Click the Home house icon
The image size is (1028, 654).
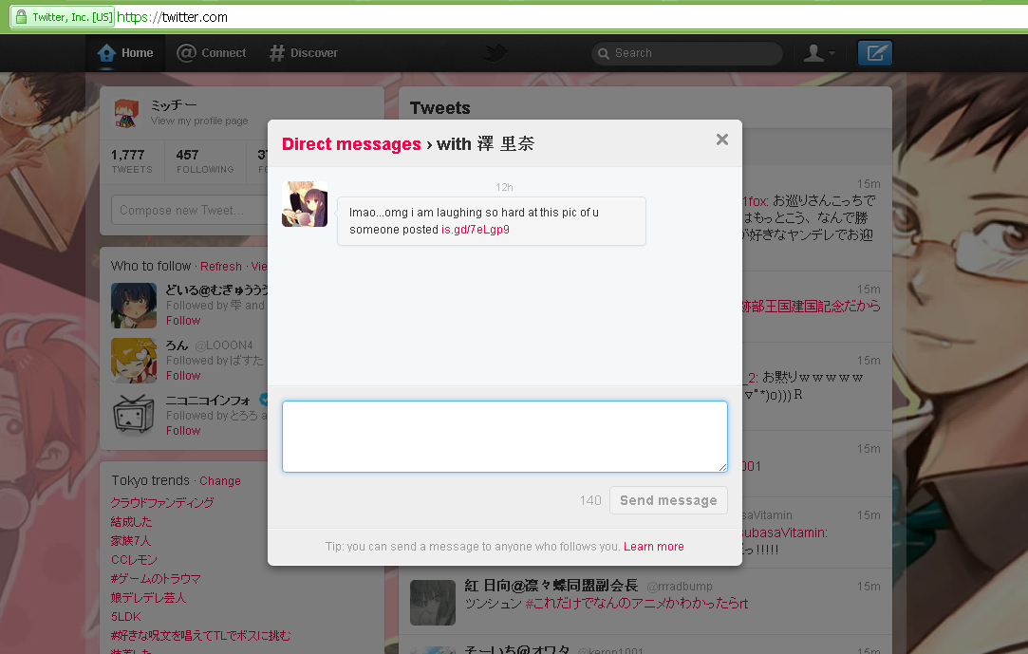[x=106, y=53]
